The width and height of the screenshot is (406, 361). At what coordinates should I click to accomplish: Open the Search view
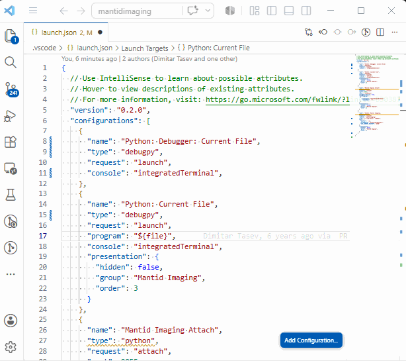coord(11,62)
